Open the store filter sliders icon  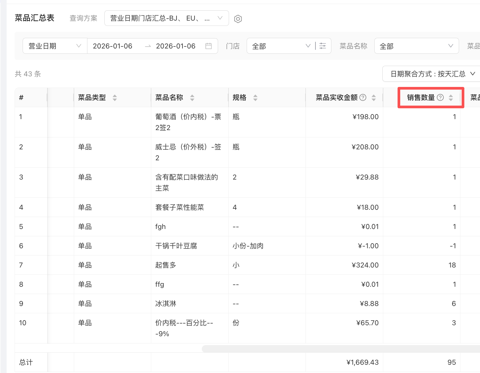click(322, 46)
